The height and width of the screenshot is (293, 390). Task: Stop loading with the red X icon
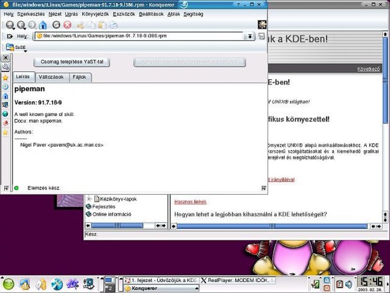(x=67, y=25)
